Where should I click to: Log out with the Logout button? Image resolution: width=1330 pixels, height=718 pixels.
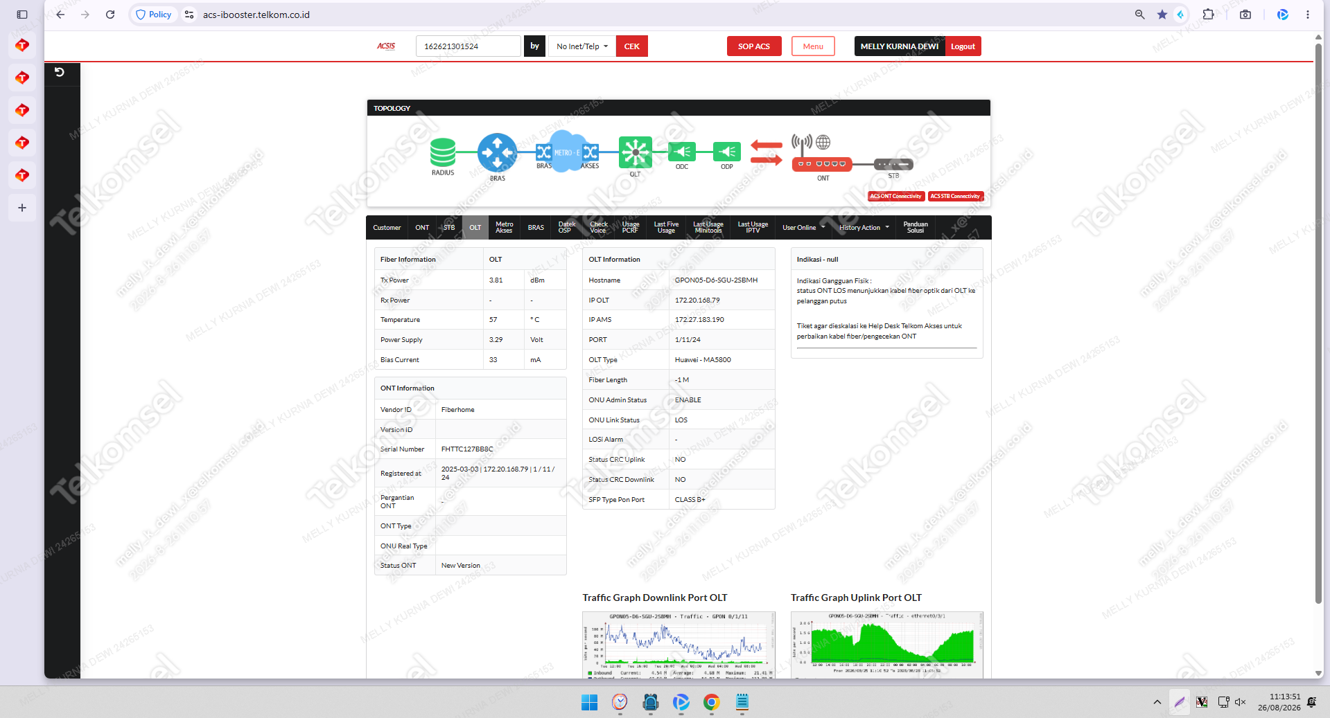pyautogui.click(x=963, y=46)
